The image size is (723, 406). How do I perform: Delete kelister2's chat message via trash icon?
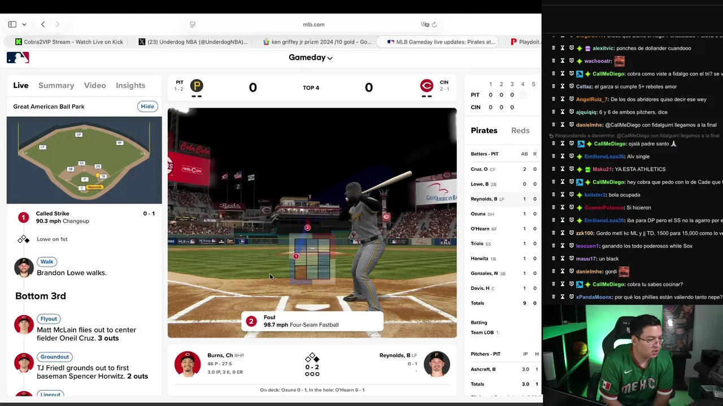[x=554, y=195]
